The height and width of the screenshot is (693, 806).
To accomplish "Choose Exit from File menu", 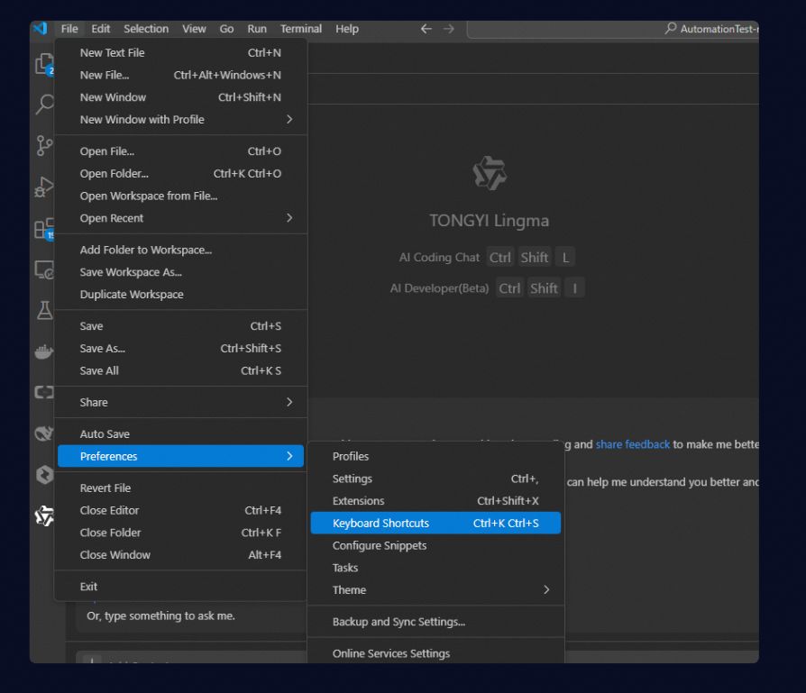I will tap(180, 587).
